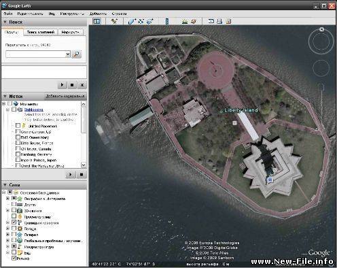Check the Sightseeing folder checkbox
This screenshot has width=337, height=268.
point(14,110)
